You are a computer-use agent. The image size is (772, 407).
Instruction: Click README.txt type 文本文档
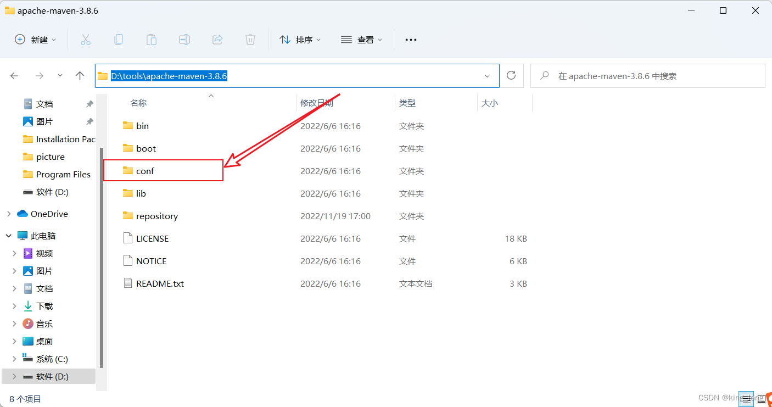pos(416,283)
